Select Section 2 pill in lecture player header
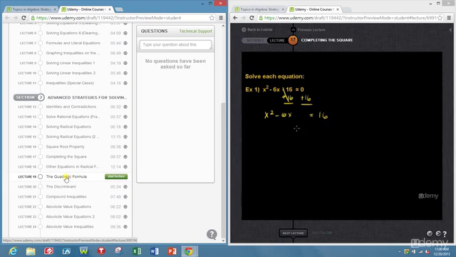Viewport: 456px width, 257px height. point(254,40)
